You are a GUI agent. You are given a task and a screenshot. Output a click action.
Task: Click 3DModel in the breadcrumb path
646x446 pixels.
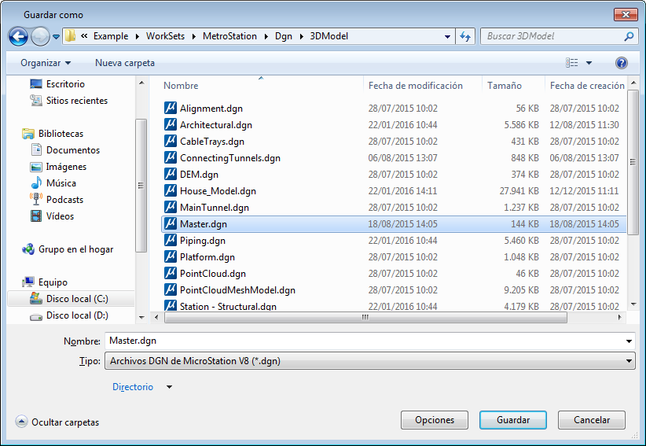tap(329, 36)
